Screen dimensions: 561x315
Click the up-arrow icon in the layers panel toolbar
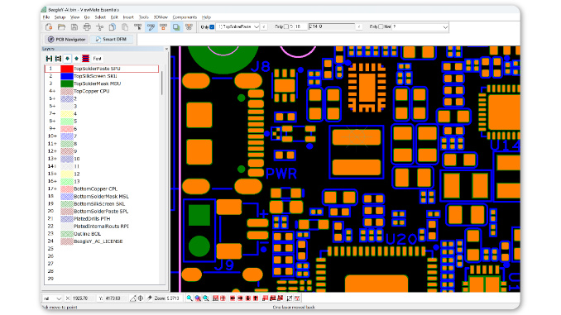(76, 58)
